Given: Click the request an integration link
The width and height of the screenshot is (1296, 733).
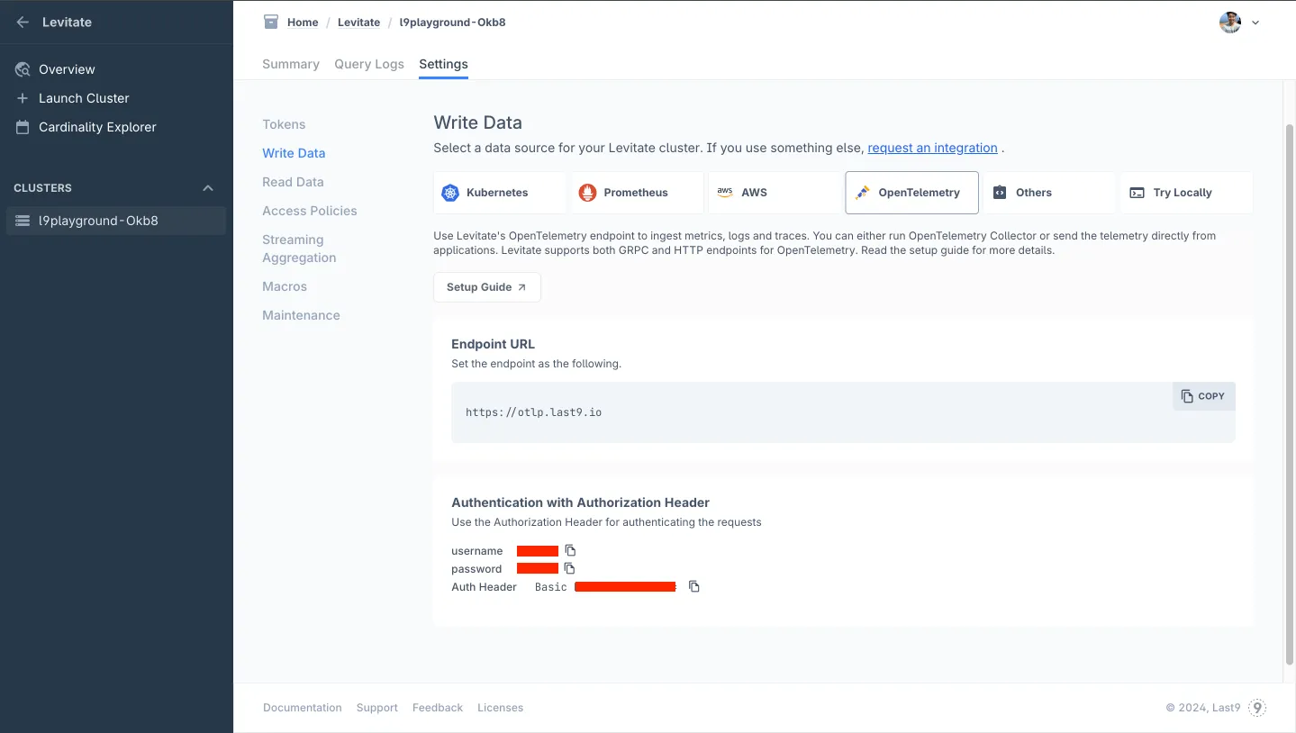Looking at the screenshot, I should (x=932, y=148).
